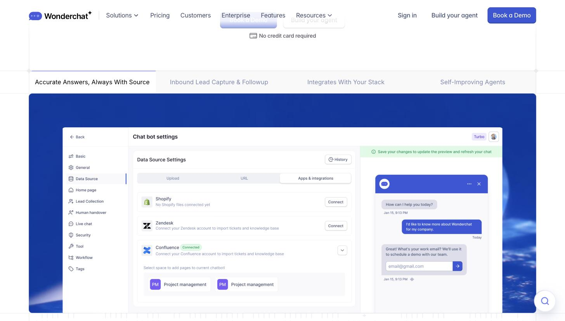Click the Data Source database icon

pyautogui.click(x=71, y=179)
